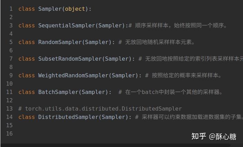The image size is (243, 147).
Task: Click the @酥心糖 author name
Action: (x=223, y=137)
